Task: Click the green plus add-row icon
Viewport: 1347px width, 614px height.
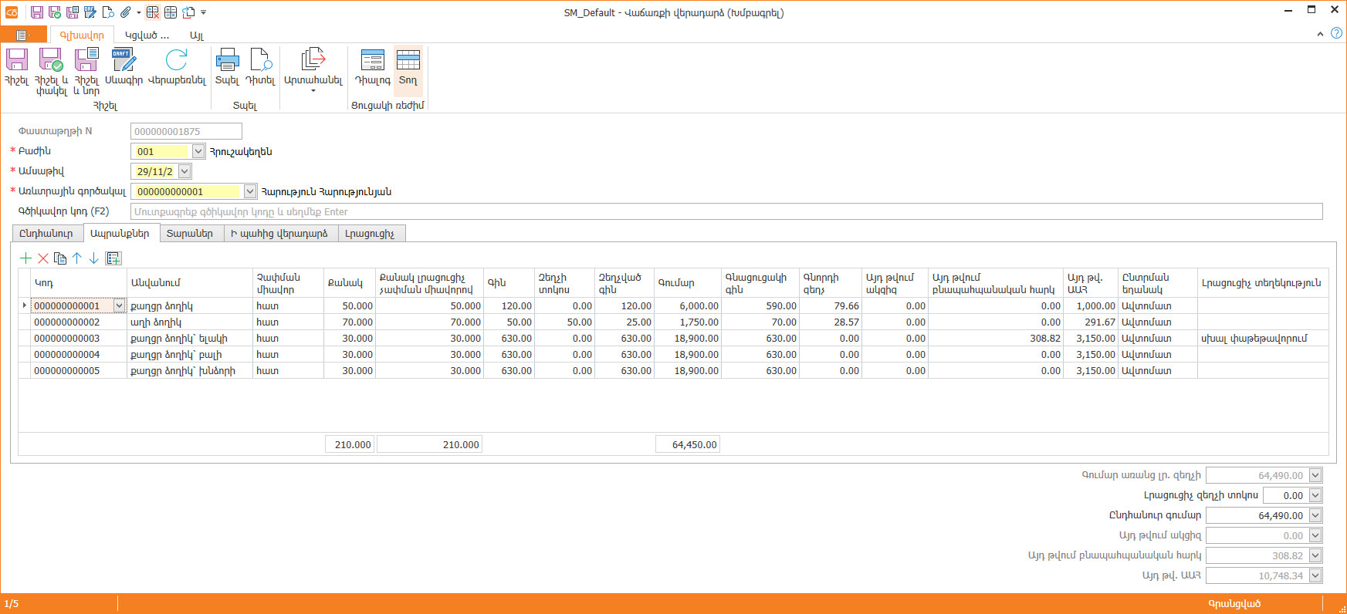Action: point(26,258)
